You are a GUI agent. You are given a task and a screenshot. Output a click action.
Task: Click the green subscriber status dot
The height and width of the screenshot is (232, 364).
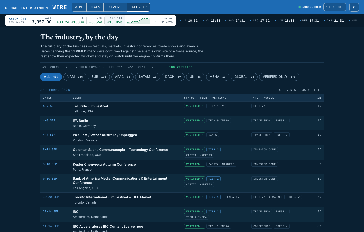pos(300,7)
